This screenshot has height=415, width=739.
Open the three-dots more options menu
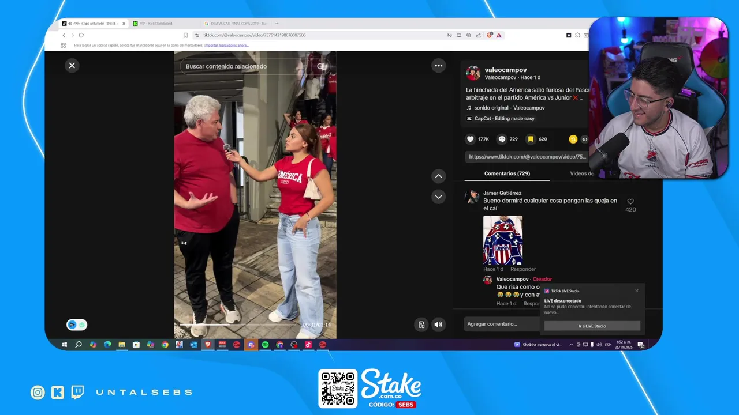point(439,66)
